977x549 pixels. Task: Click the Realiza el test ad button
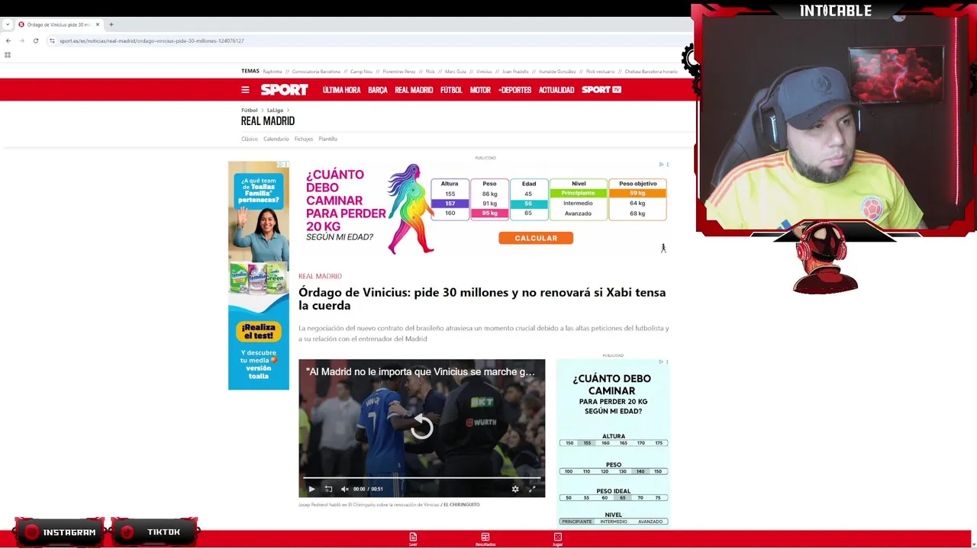tap(259, 331)
